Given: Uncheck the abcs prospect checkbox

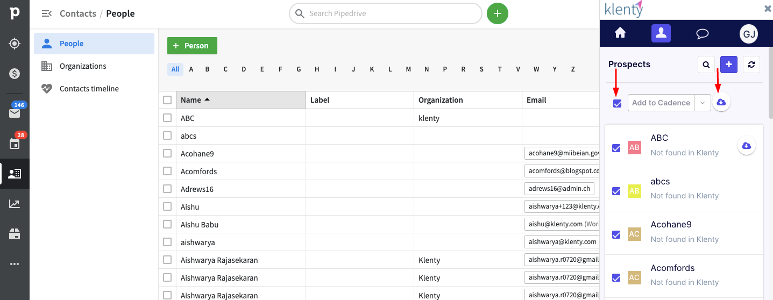Looking at the screenshot, I should coord(616,191).
